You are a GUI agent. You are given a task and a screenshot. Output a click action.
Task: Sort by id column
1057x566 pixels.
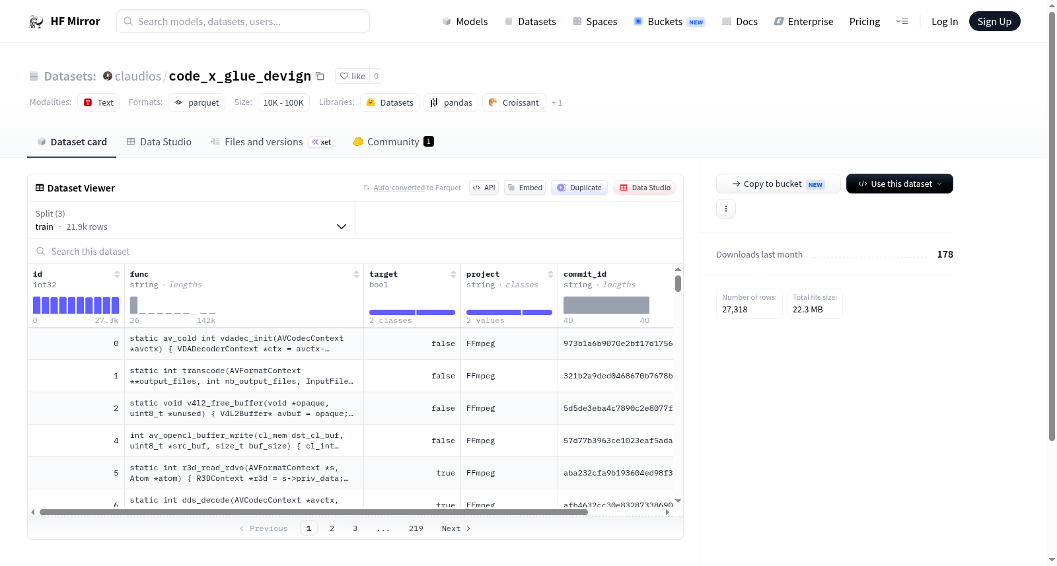coord(117,274)
